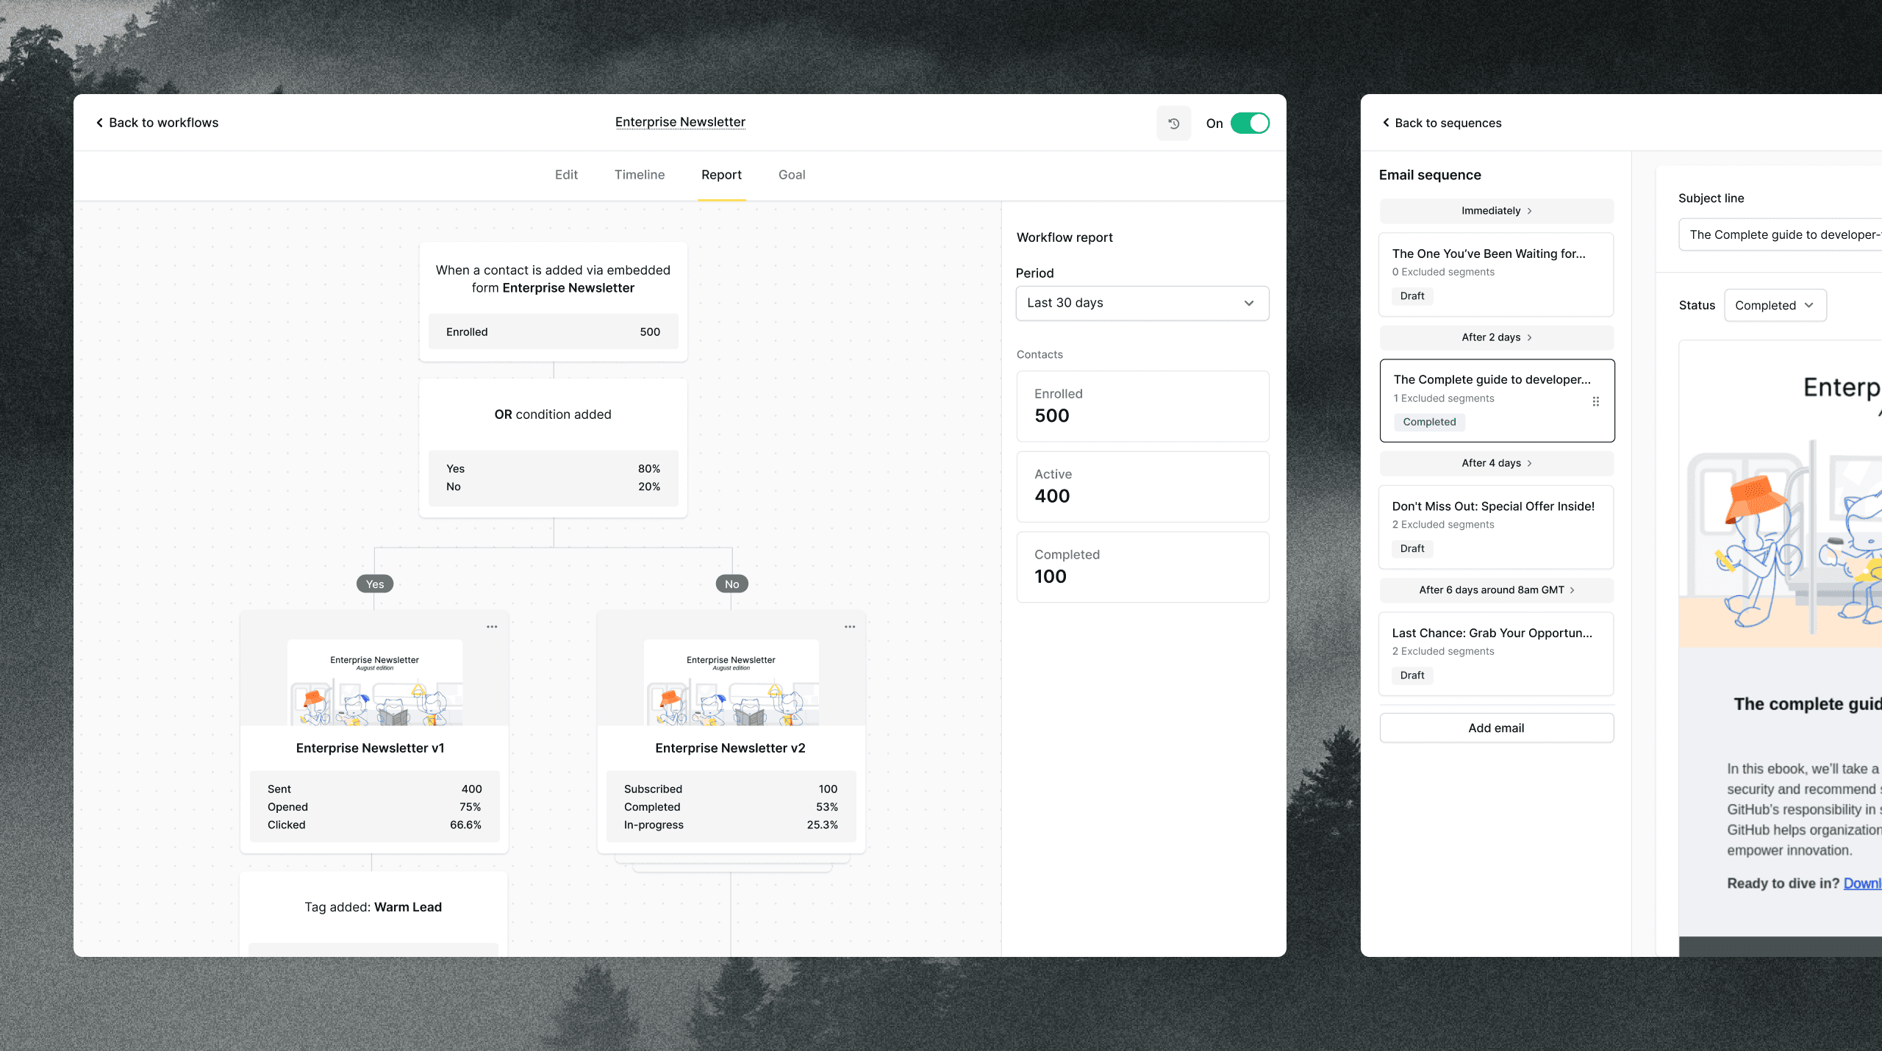The width and height of the screenshot is (1882, 1051).
Task: Click drag handle on Complete guide email
Action: [1596, 401]
